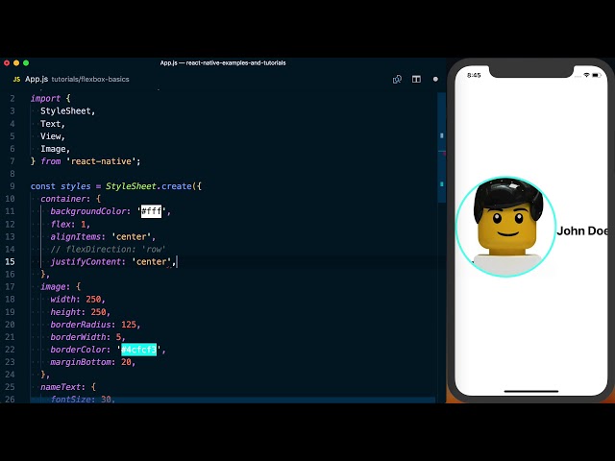Viewport: 615px width, 461px height.
Task: Click the wifi icon in simulator status bar
Action: tap(586, 75)
